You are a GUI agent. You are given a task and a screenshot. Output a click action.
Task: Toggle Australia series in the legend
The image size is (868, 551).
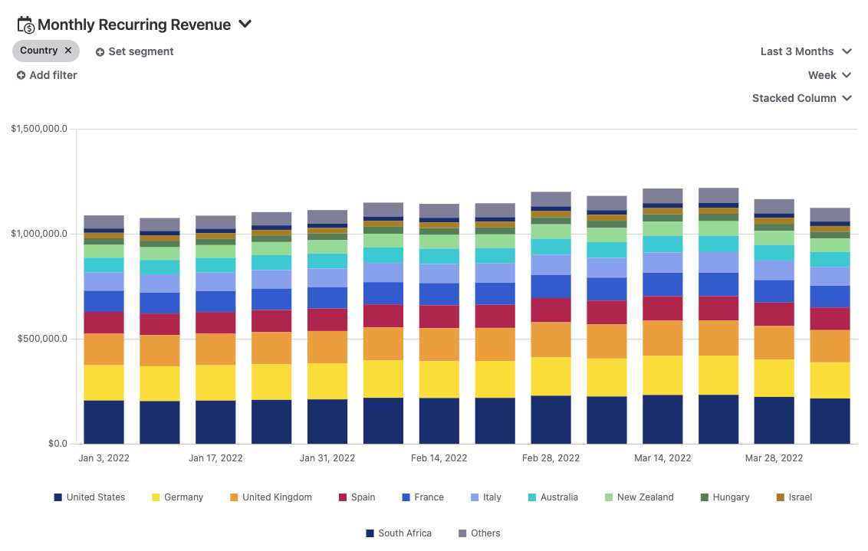[x=553, y=497]
